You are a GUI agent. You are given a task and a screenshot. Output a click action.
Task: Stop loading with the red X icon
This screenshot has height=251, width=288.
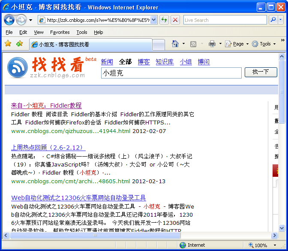point(175,20)
